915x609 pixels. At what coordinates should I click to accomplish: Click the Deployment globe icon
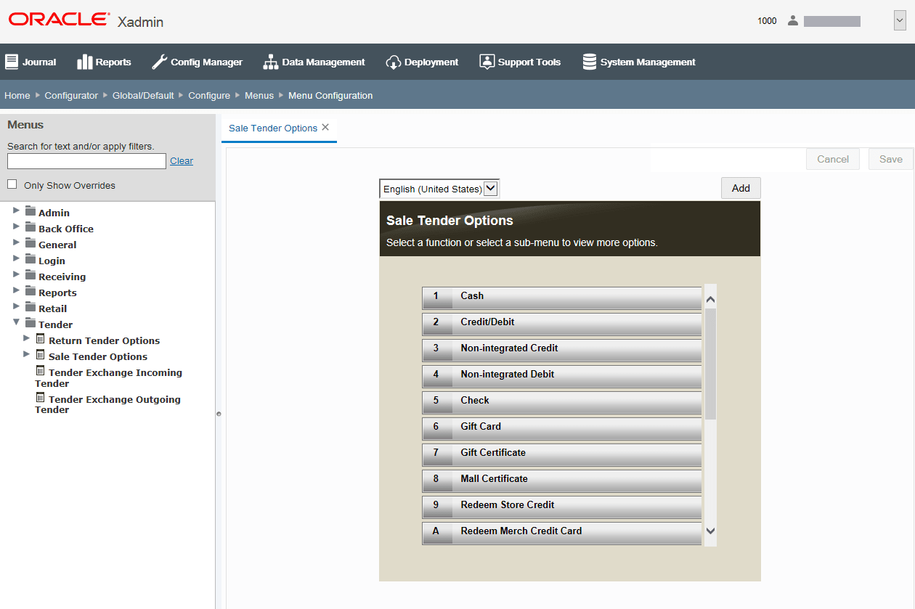[x=392, y=62]
